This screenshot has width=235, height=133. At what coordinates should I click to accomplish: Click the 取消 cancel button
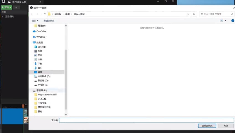pyautogui.click(x=226, y=126)
